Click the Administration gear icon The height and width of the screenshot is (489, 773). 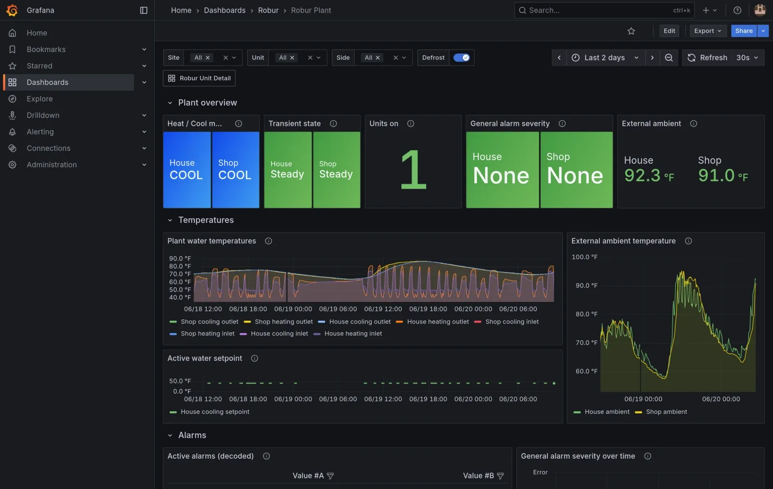(x=13, y=164)
